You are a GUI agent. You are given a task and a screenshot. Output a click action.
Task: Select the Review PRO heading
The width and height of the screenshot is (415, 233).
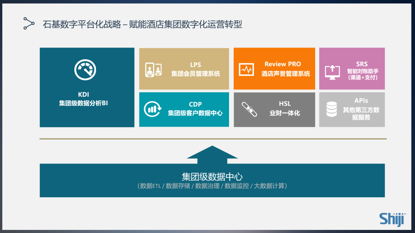[283, 64]
